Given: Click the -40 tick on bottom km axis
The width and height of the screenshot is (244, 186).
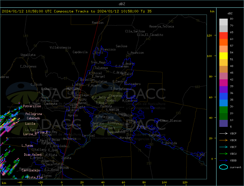Looking at the screenshot, I should [x=20, y=182].
